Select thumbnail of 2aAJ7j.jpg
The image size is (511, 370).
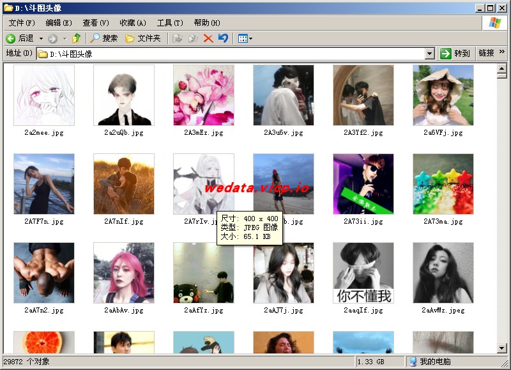point(284,273)
